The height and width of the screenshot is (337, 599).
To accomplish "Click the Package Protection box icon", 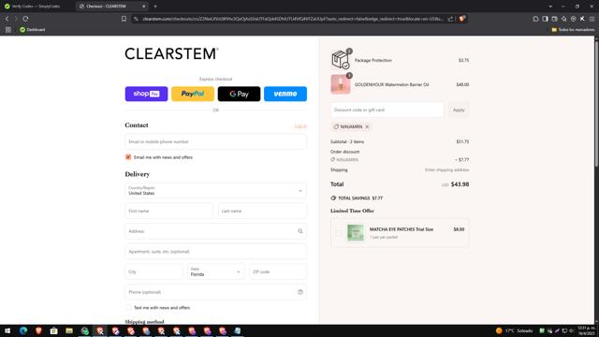I will tap(341, 60).
